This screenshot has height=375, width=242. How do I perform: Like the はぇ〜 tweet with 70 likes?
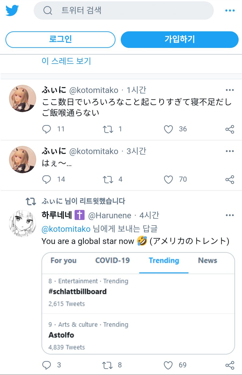pyautogui.click(x=168, y=180)
